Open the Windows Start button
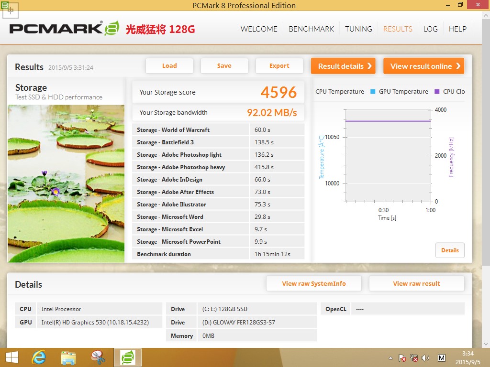This screenshot has width=490, height=367. (12, 357)
